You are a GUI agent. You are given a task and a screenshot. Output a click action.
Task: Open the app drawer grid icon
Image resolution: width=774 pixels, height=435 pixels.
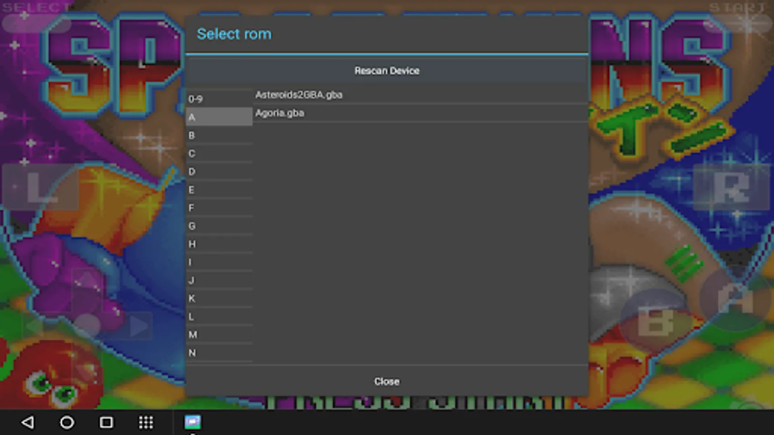pyautogui.click(x=146, y=422)
